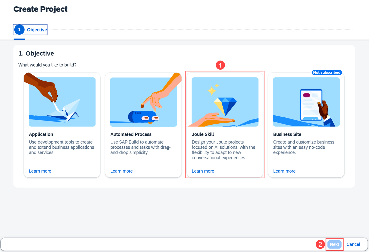Click the Application description starting 'Use development tools'
369x252 pixels.
click(x=61, y=147)
